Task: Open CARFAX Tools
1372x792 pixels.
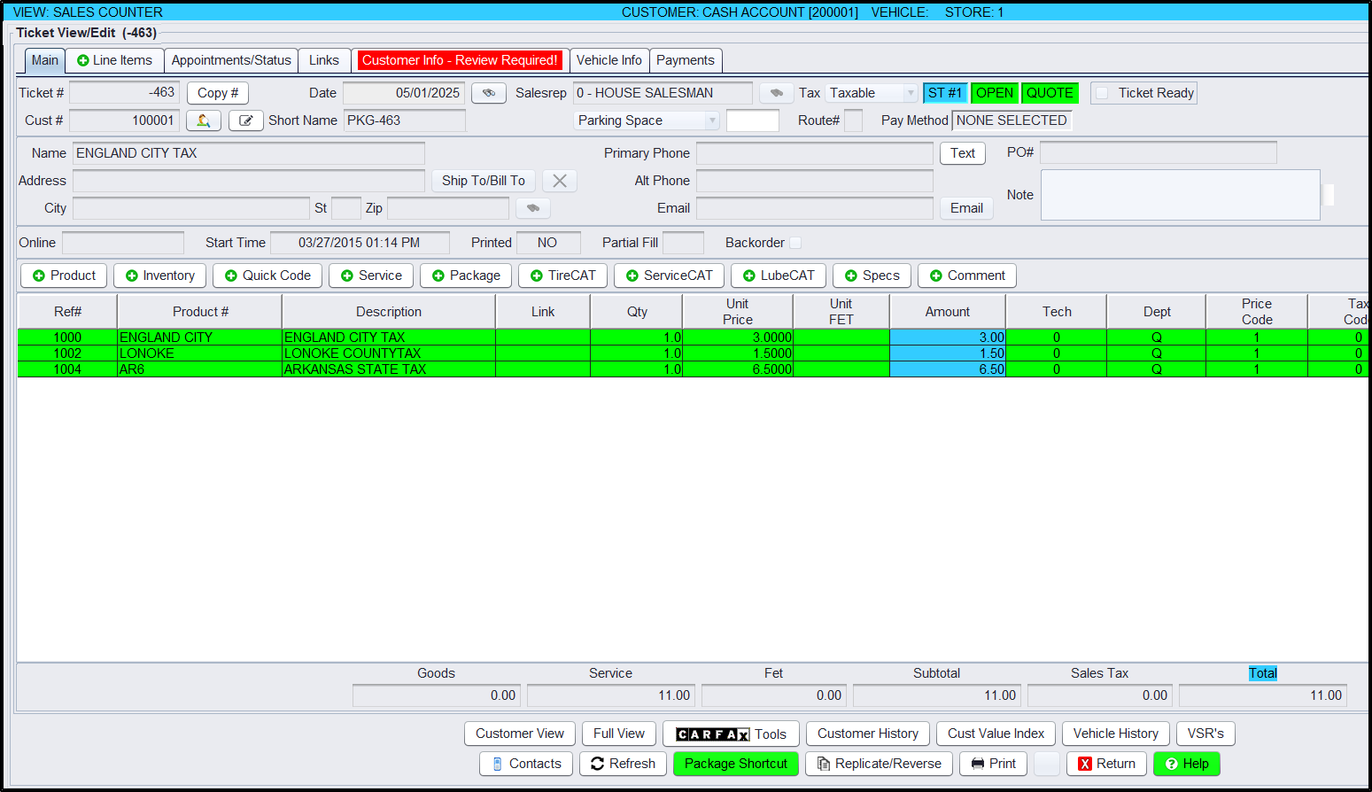Action: [x=731, y=734]
